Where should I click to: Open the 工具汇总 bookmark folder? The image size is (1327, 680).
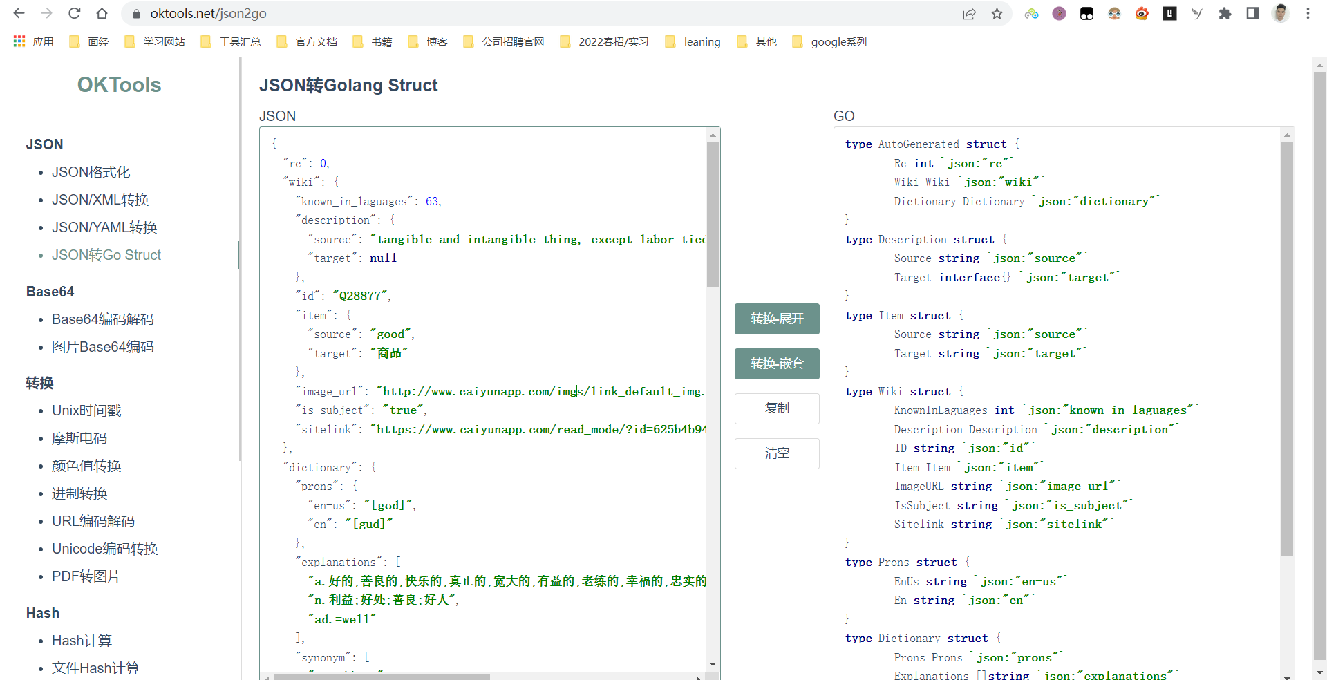coord(230,41)
